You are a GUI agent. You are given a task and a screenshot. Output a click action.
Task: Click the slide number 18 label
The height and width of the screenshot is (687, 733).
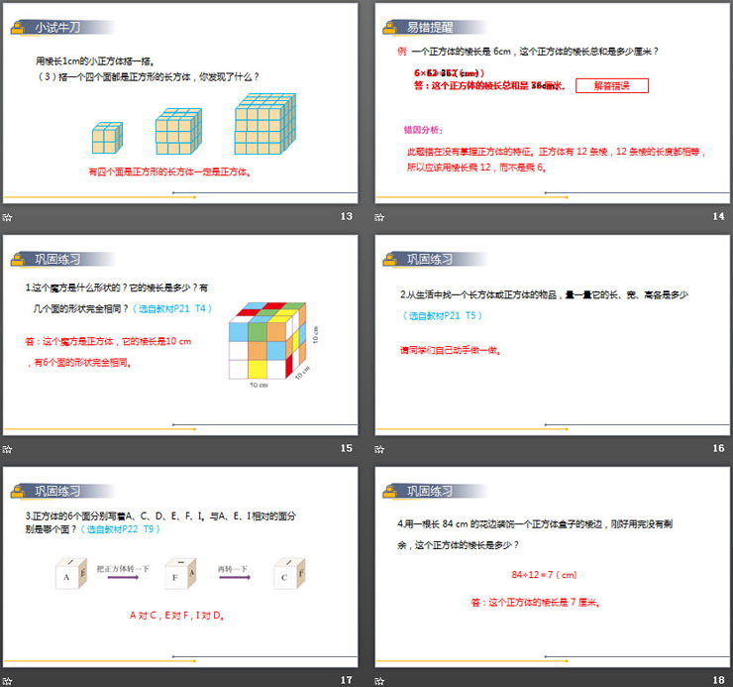click(x=718, y=680)
